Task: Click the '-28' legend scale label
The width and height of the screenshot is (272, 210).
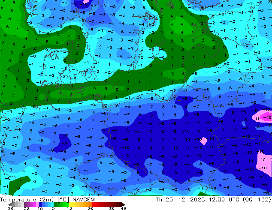Action: (9, 208)
